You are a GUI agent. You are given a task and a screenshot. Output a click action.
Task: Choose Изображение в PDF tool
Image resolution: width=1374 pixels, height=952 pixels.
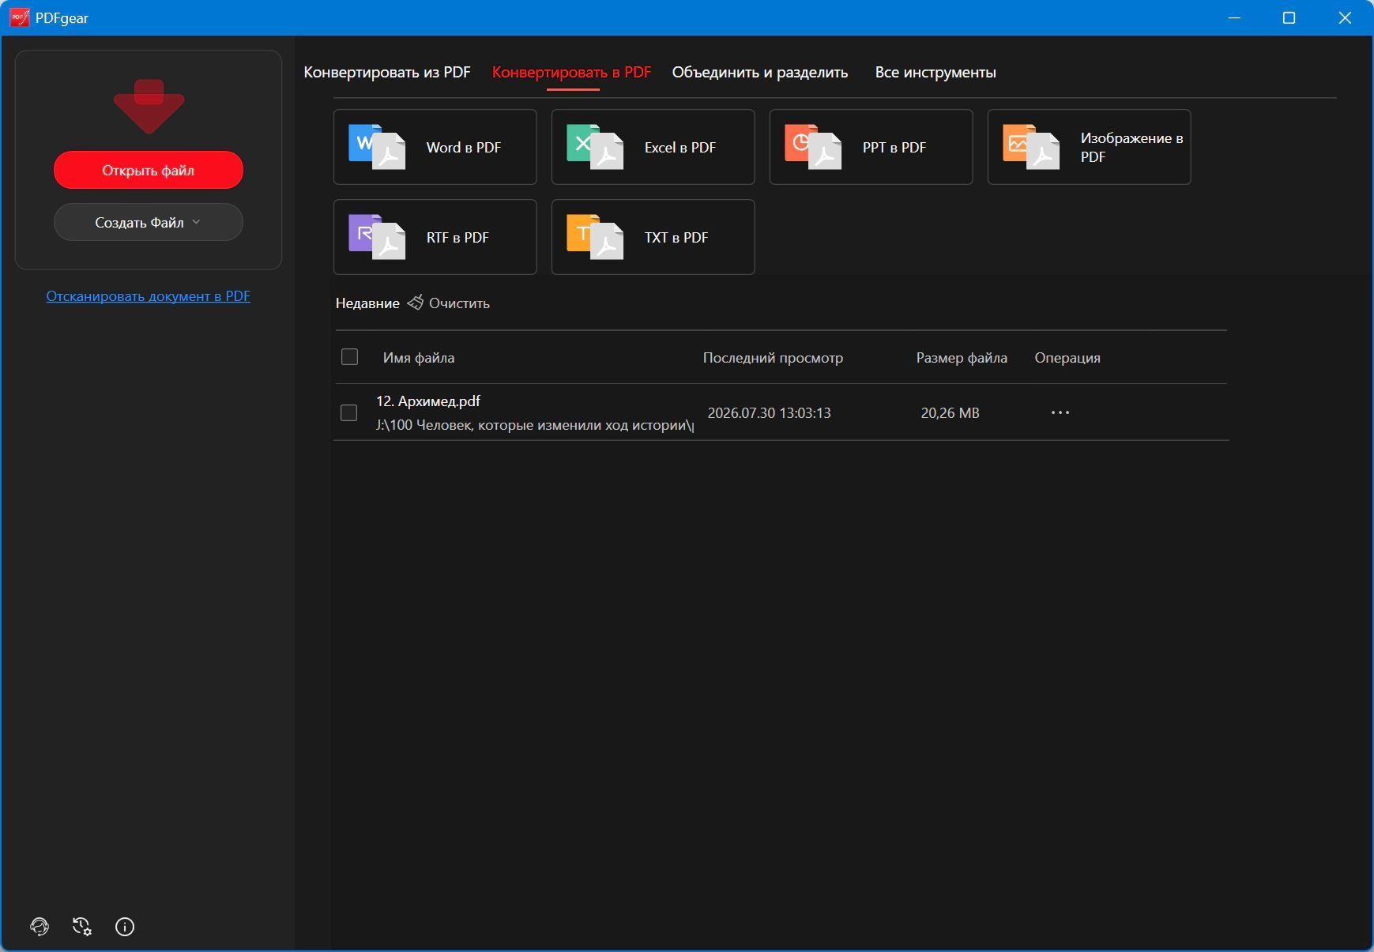pyautogui.click(x=1089, y=147)
